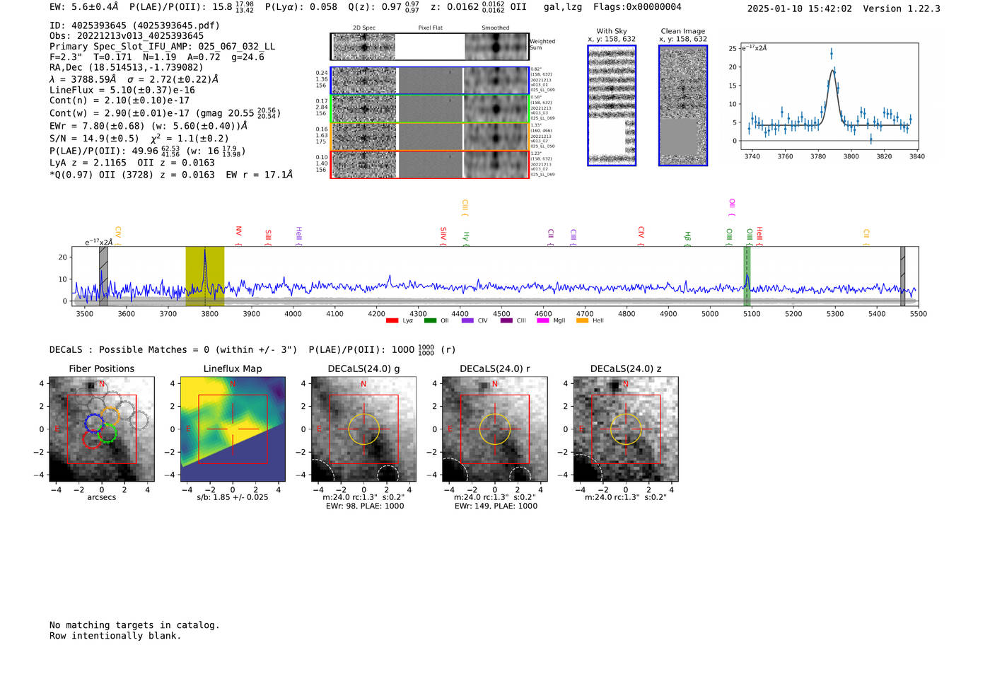This screenshot has height=674, width=990.
Task: Click the HeII orange legend swatch
Action: (583, 320)
